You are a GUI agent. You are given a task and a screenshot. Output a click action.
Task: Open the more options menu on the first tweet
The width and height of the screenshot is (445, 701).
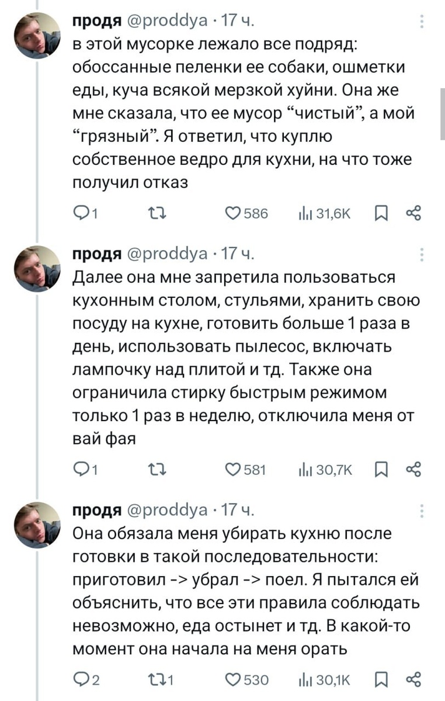422,20
